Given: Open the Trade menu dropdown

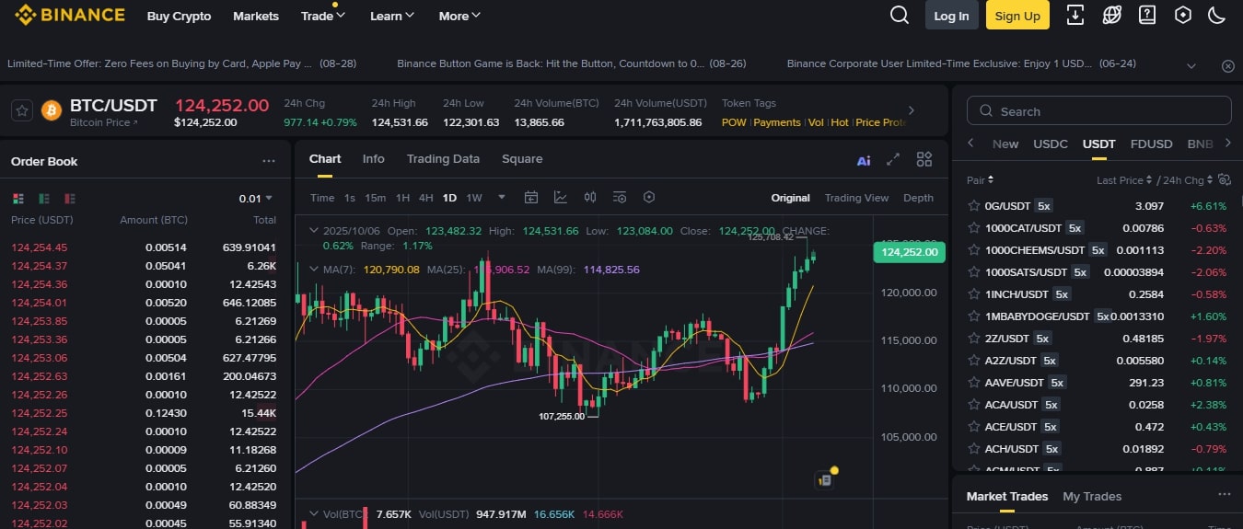Looking at the screenshot, I should click(x=322, y=16).
